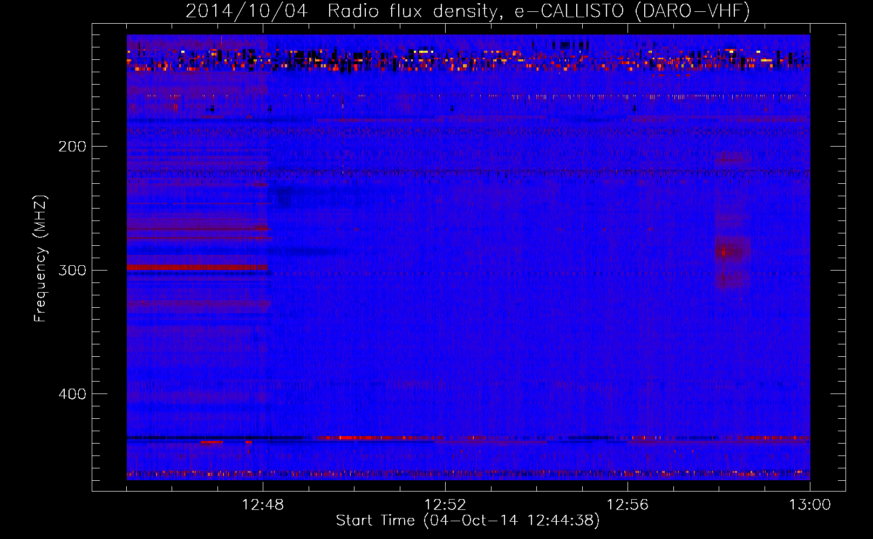Click the 12:48 time axis label
Viewport: 873px width, 539px height.
(263, 505)
